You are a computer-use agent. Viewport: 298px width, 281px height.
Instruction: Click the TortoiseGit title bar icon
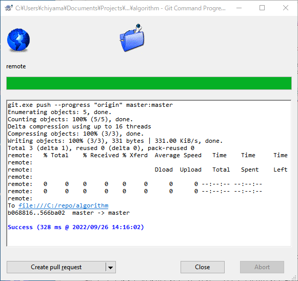point(9,8)
